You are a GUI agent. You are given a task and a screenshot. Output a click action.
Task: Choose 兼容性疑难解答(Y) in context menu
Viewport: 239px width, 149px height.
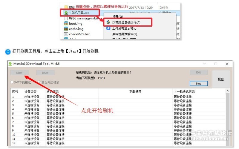coord(125,34)
